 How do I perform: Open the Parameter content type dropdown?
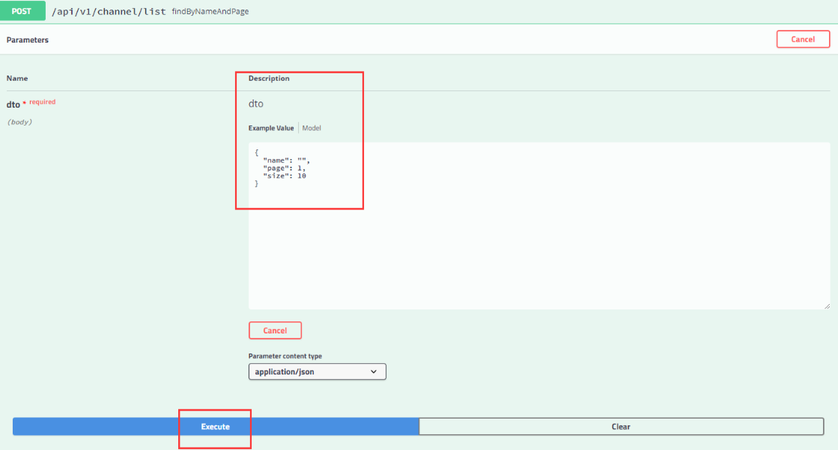(317, 372)
